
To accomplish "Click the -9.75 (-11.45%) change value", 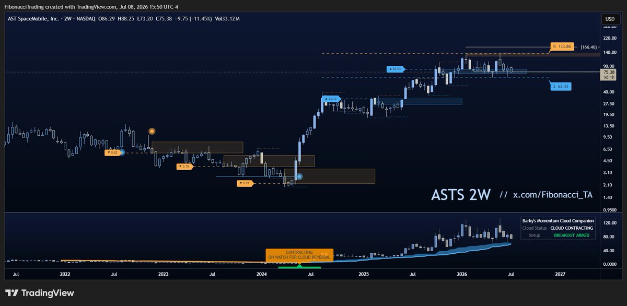I will pyautogui.click(x=194, y=19).
